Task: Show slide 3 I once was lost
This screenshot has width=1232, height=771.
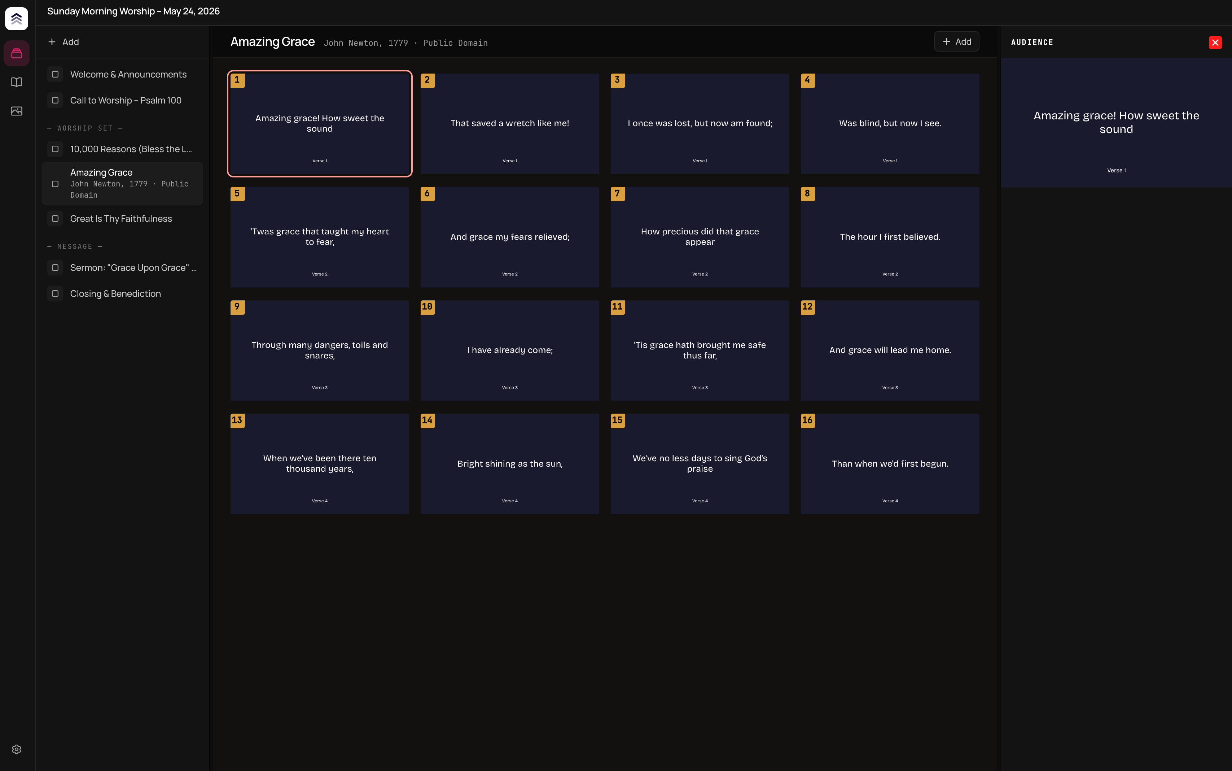Action: click(700, 123)
